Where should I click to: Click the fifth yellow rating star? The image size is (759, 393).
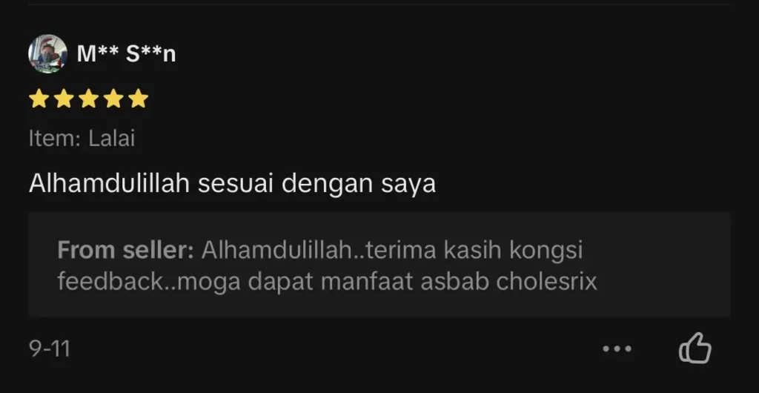(x=139, y=98)
